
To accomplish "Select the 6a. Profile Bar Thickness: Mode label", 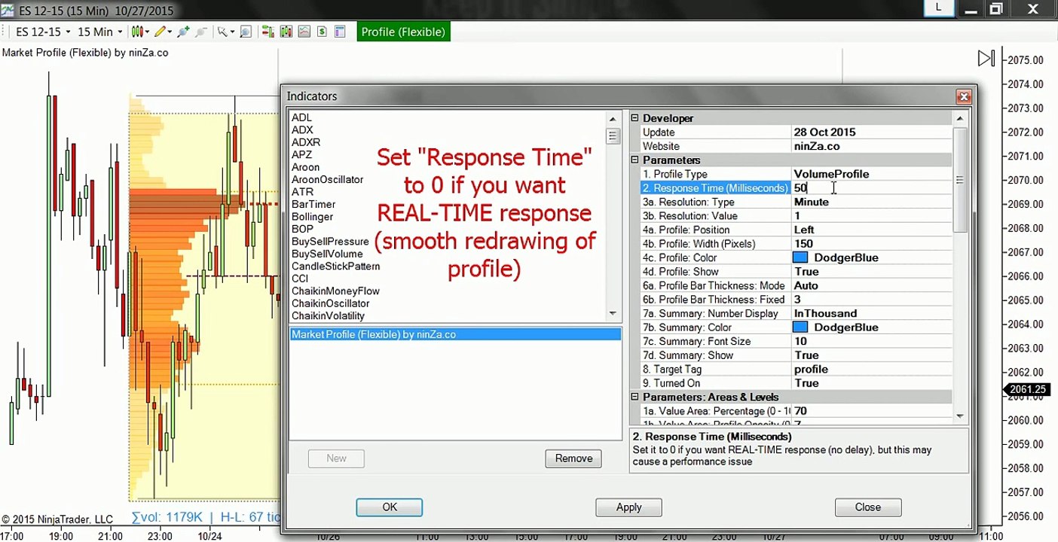I will pos(714,285).
